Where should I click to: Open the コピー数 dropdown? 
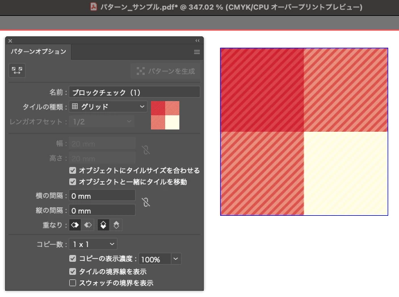tap(93, 244)
